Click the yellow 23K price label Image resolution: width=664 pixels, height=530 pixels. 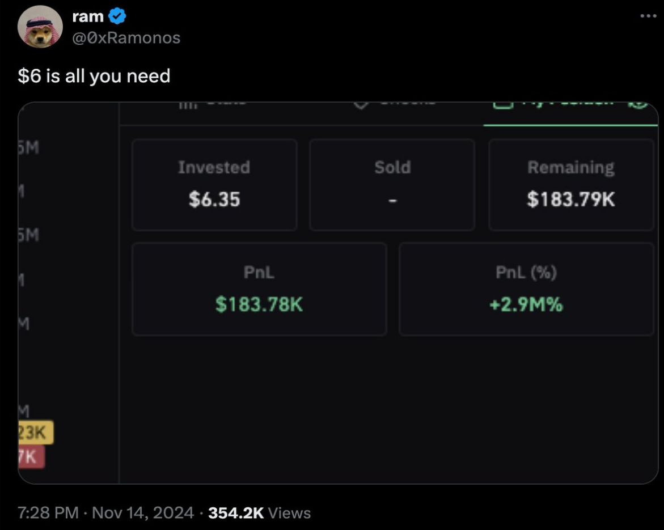click(x=35, y=432)
